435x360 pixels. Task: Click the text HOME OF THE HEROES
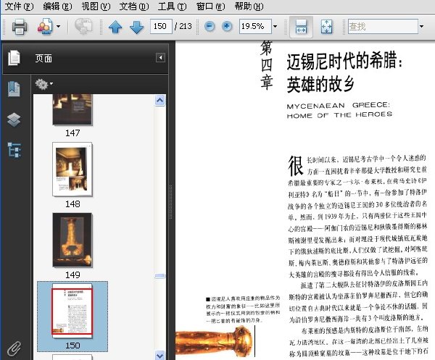(339, 114)
